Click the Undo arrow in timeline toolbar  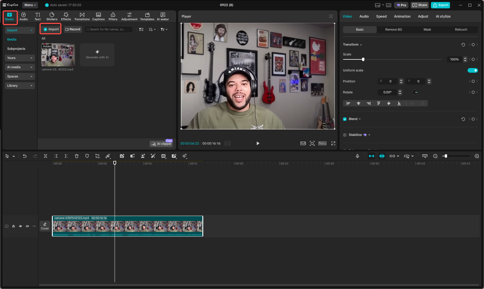(25, 156)
